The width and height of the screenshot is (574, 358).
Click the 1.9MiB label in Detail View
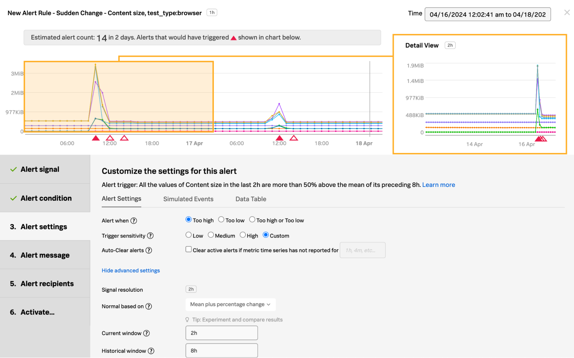click(x=415, y=66)
